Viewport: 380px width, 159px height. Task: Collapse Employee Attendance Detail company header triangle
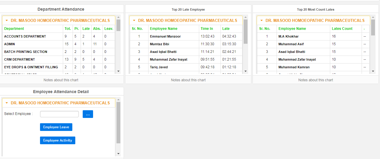click(x=7, y=103)
